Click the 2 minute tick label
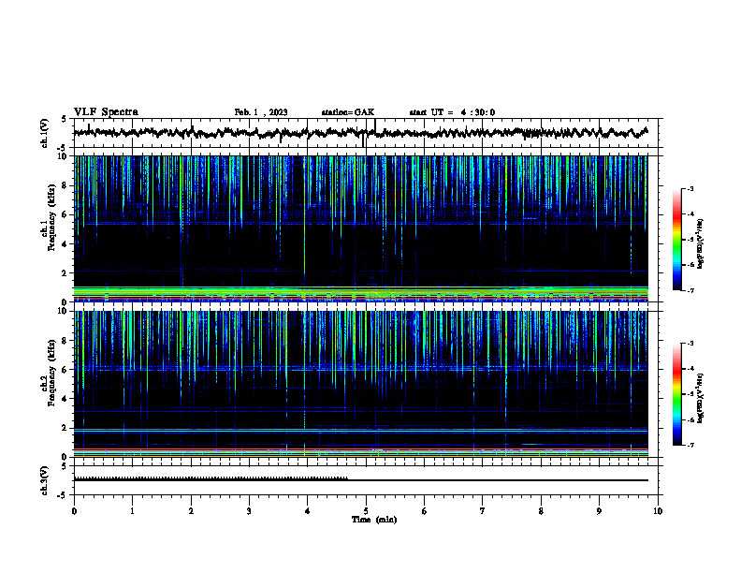The height and width of the screenshot is (573, 741). pos(191,511)
